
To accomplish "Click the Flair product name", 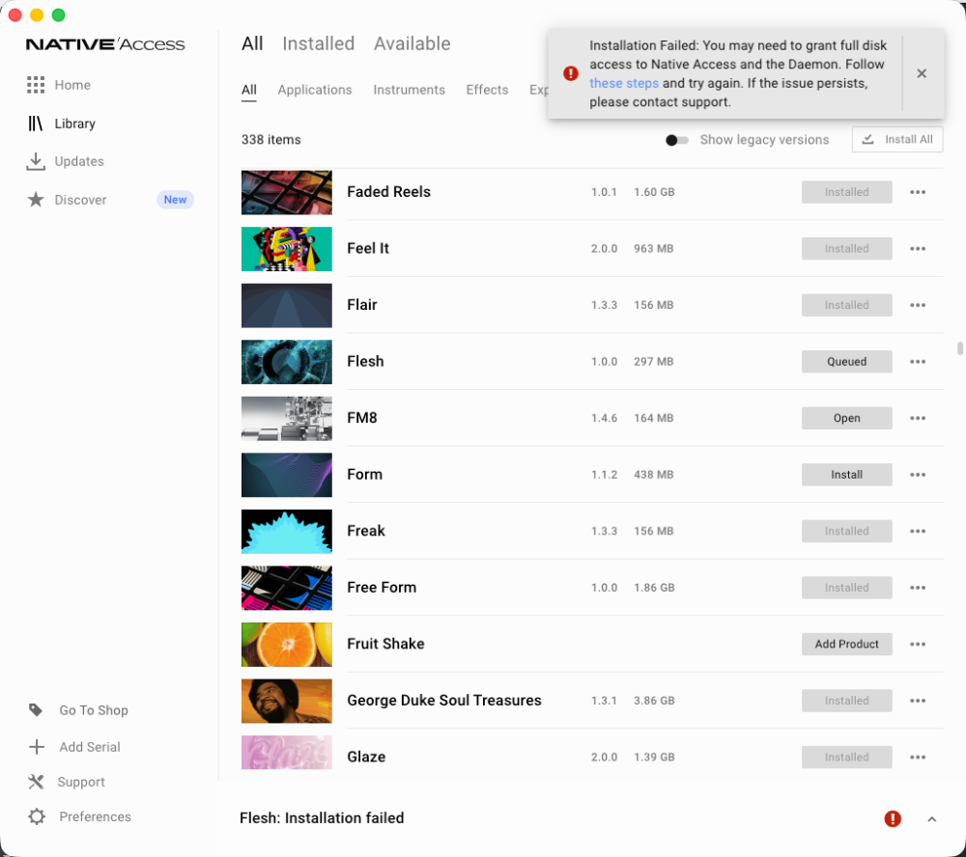I will 361,305.
